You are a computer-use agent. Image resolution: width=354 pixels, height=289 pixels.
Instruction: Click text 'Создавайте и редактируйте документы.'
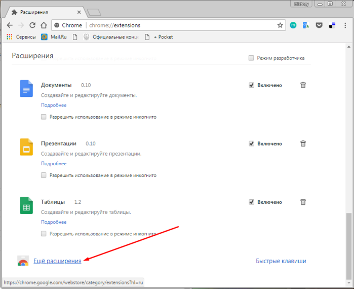point(89,95)
